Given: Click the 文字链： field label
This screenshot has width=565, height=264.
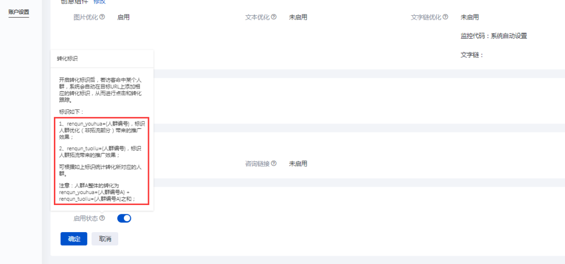Looking at the screenshot, I should [472, 55].
